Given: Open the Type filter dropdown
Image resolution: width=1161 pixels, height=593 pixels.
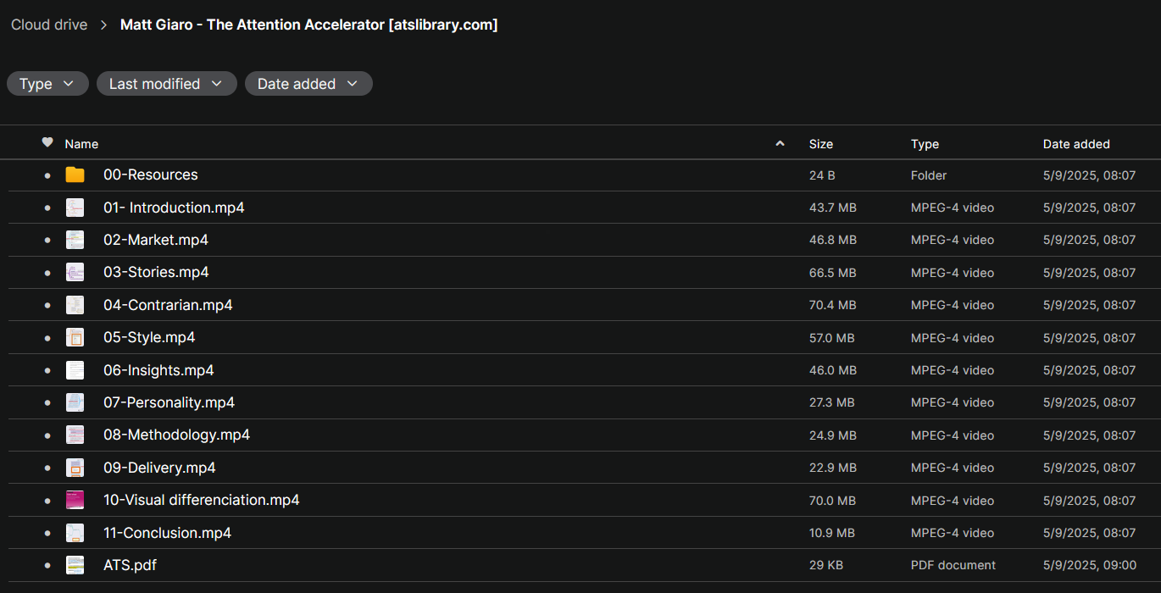Looking at the screenshot, I should pos(47,84).
